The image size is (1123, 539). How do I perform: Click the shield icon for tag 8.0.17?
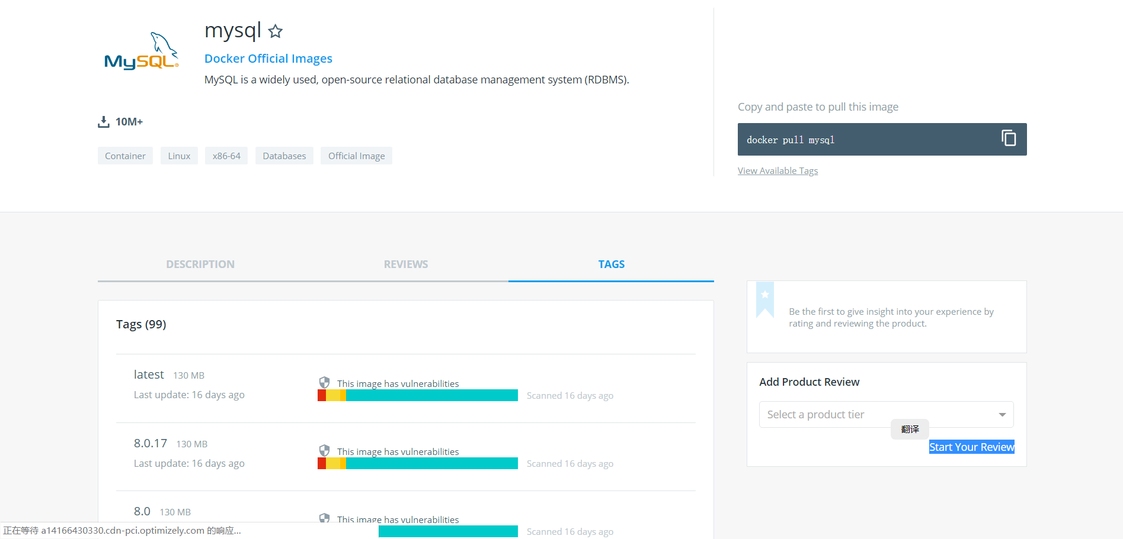(x=324, y=450)
